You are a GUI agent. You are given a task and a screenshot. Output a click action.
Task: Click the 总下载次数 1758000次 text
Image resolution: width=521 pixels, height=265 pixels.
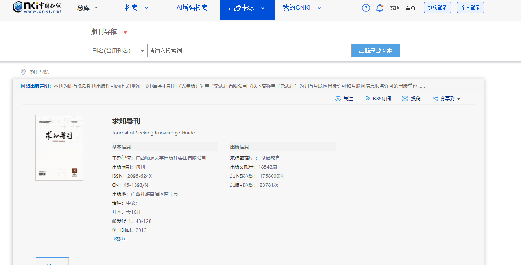(257, 176)
